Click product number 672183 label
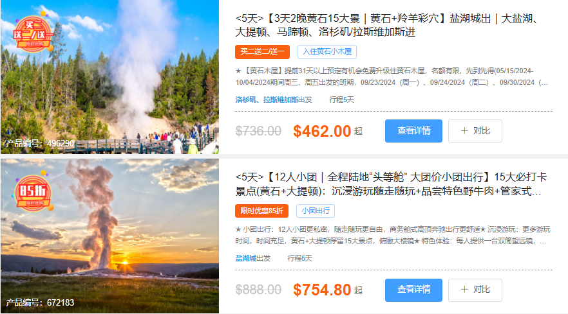The image size is (568, 314). coord(40,302)
